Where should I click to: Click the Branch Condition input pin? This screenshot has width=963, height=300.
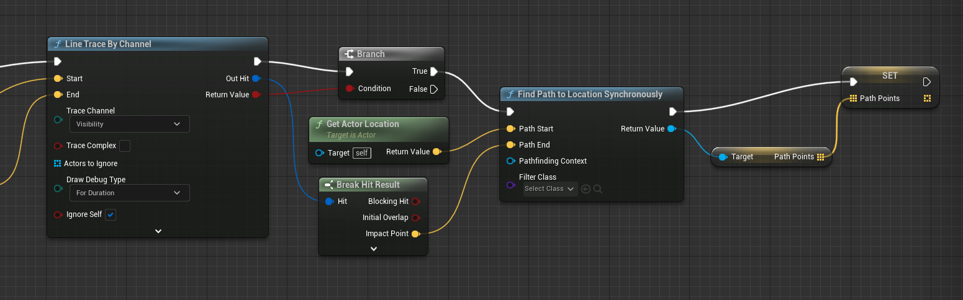coord(350,89)
